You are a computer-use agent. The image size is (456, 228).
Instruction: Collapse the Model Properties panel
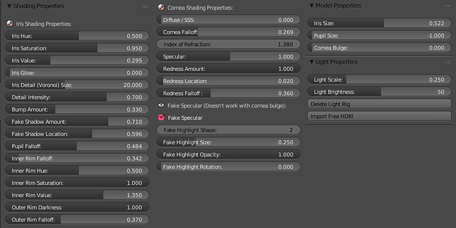point(311,6)
